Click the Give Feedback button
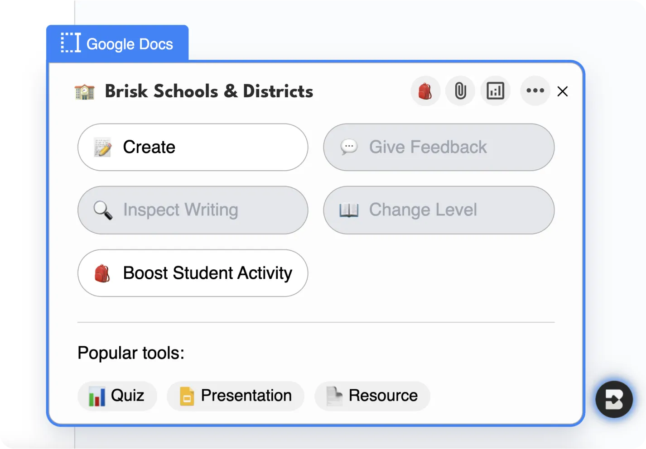This screenshot has width=646, height=449. pos(439,147)
